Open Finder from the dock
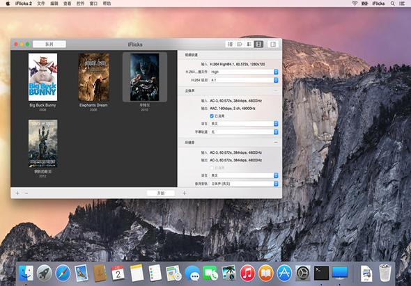This screenshot has height=286, width=411. click(26, 273)
